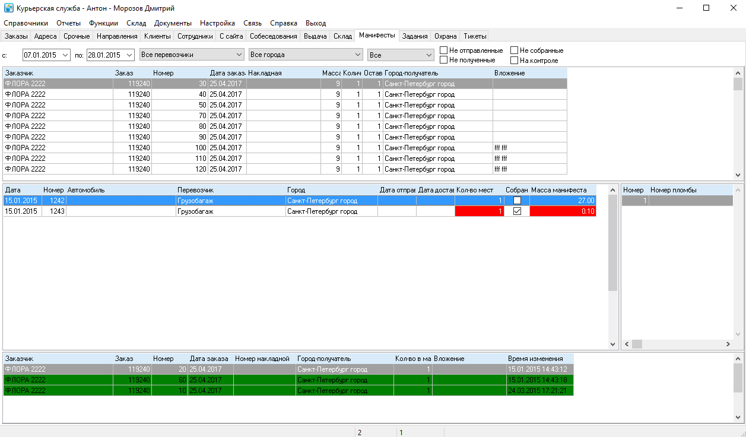This screenshot has height=437, width=746.
Task: Open the "Документы" menu
Action: (173, 23)
